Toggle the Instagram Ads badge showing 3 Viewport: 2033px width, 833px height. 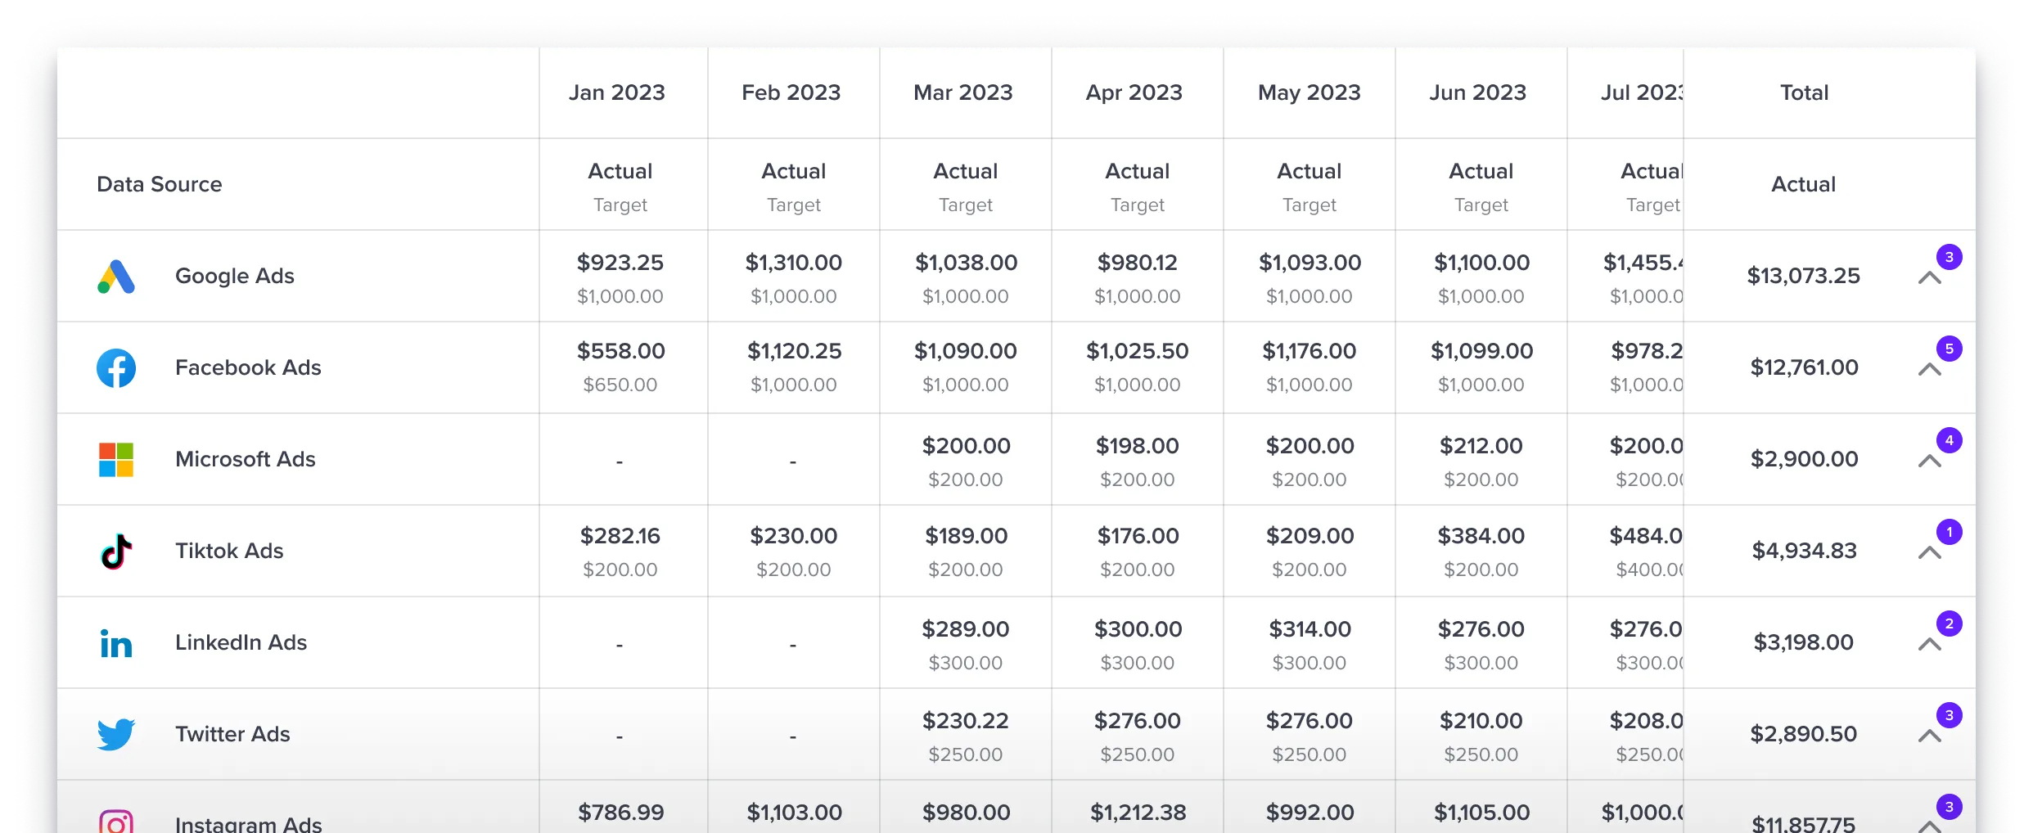(1950, 806)
